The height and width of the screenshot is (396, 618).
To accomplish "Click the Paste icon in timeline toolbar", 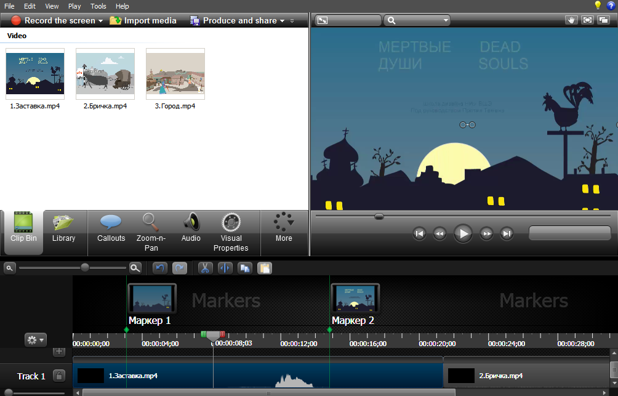I will (x=265, y=268).
